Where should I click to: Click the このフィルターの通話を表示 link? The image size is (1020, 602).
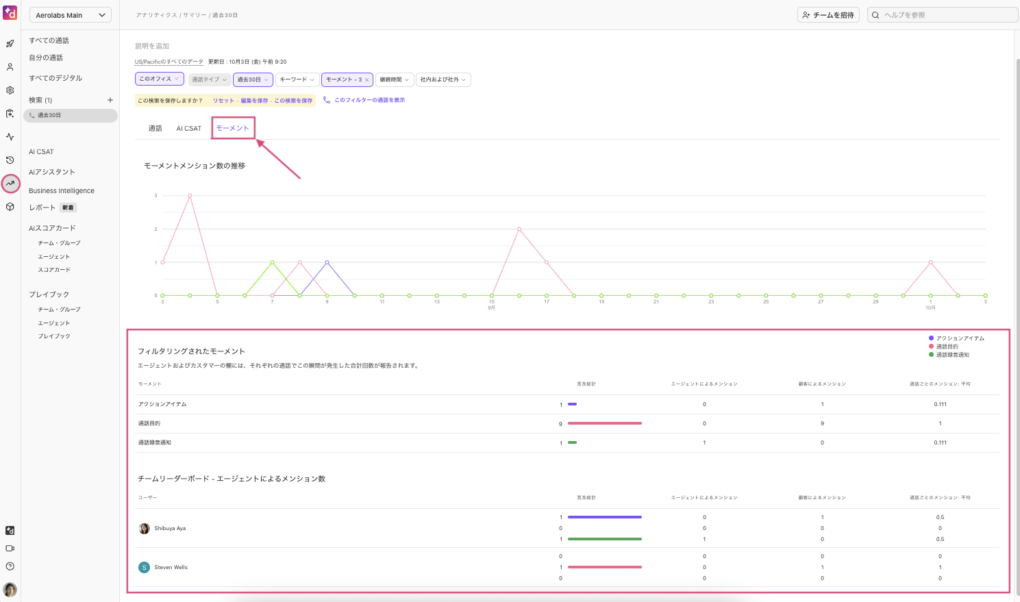369,100
